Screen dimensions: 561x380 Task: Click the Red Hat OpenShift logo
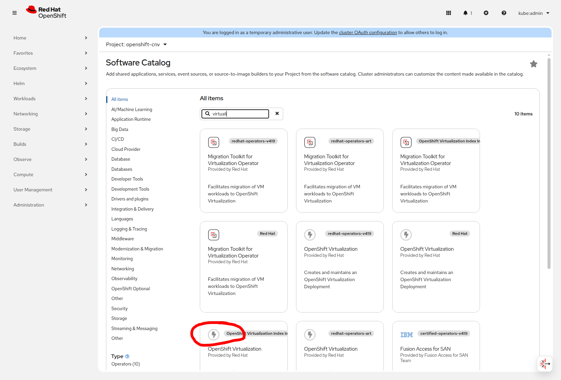[x=46, y=12]
